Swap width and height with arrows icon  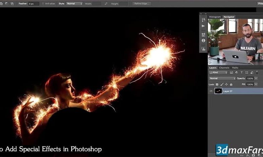(106, 3)
